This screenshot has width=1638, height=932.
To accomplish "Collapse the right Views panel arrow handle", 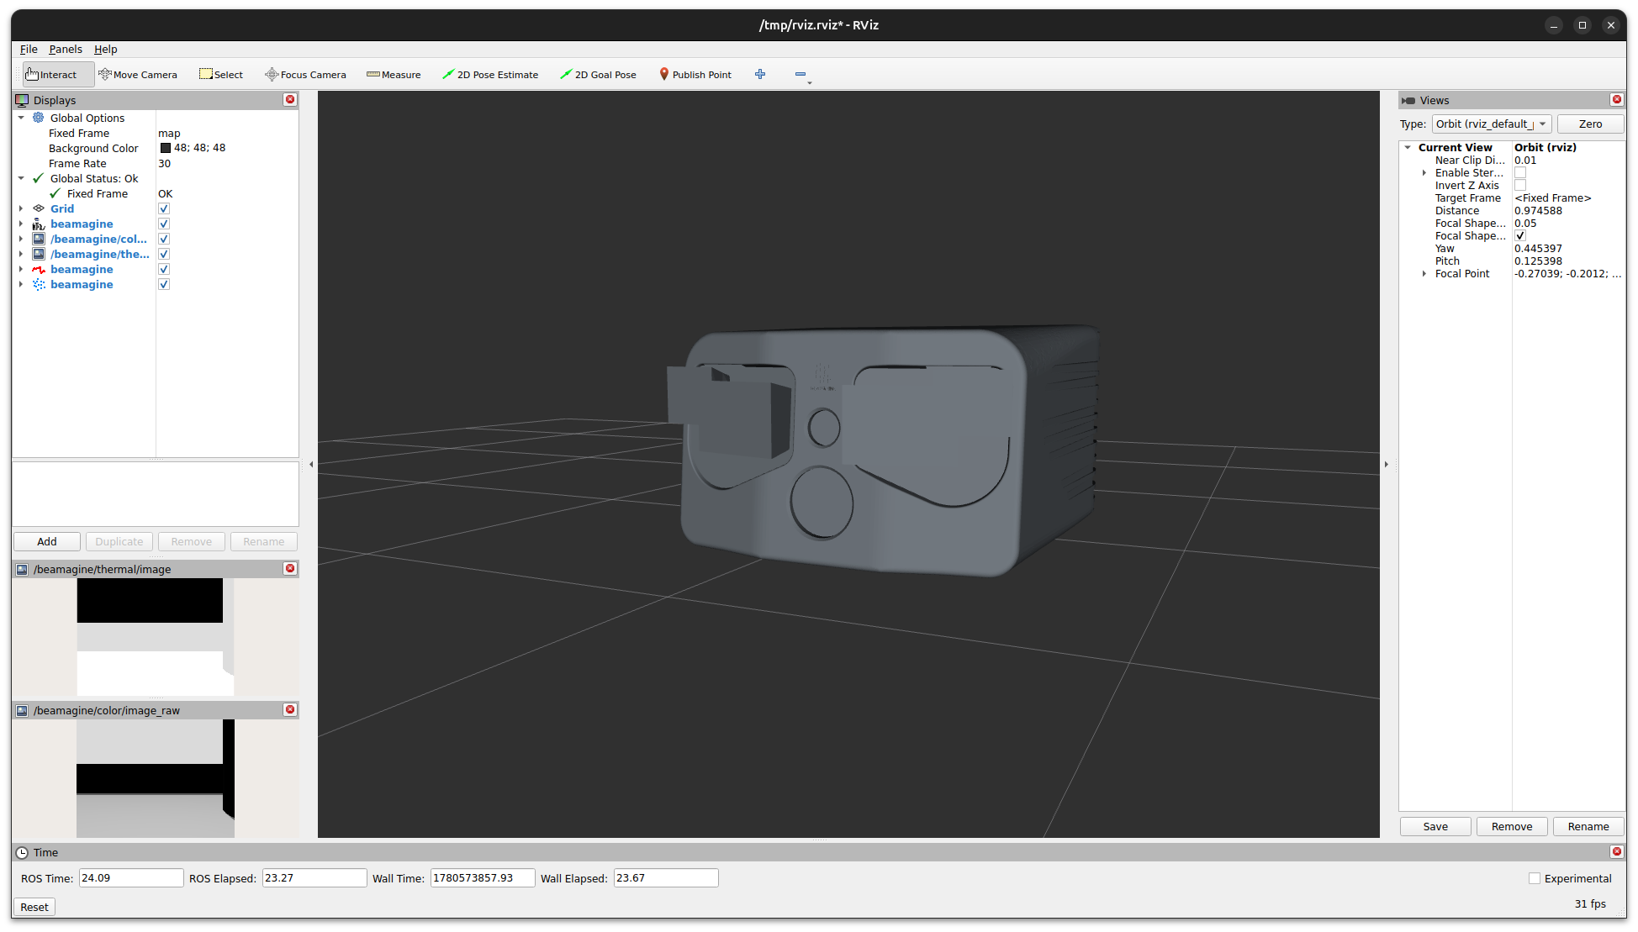I will (1387, 464).
